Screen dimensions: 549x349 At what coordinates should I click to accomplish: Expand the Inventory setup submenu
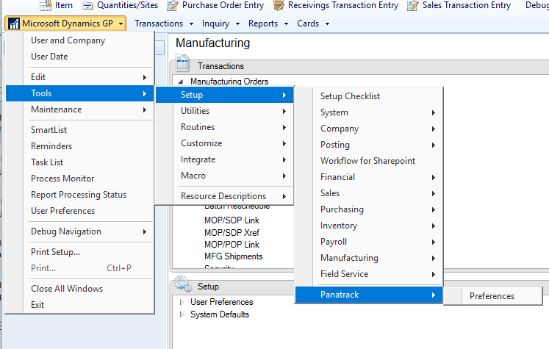tap(369, 226)
